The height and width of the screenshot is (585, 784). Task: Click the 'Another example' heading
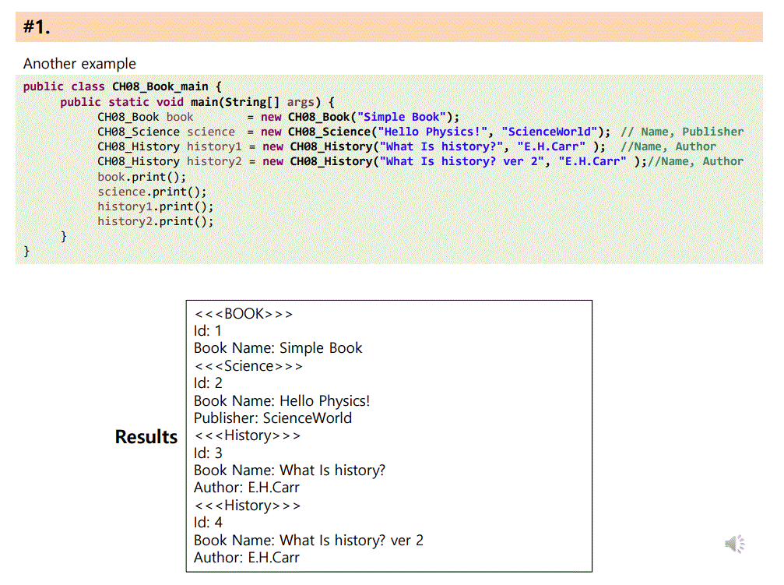tap(79, 63)
